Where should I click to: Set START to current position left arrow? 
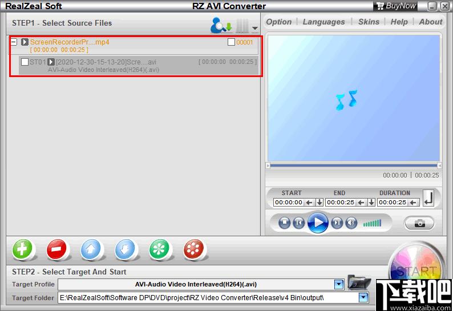tap(309, 203)
